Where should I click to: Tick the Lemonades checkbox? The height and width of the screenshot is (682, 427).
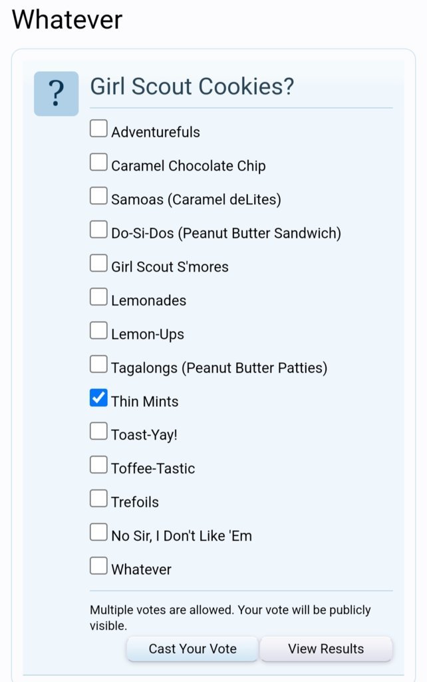pyautogui.click(x=98, y=296)
